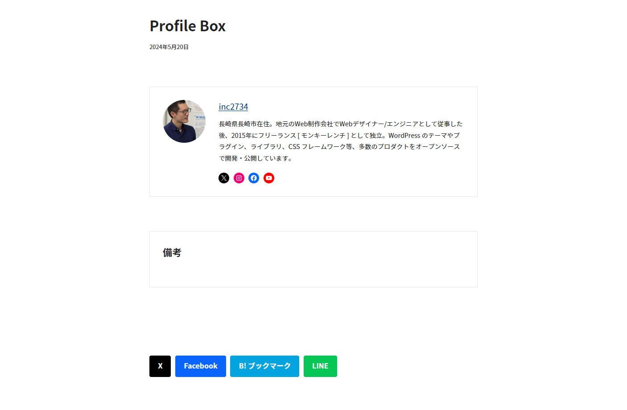This screenshot has width=627, height=410.
Task: Open the X (Twitter) profile icon
Action: tap(224, 178)
